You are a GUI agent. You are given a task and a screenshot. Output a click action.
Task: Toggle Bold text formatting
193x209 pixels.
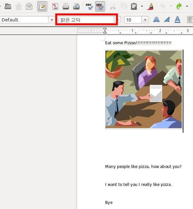coord(156,20)
